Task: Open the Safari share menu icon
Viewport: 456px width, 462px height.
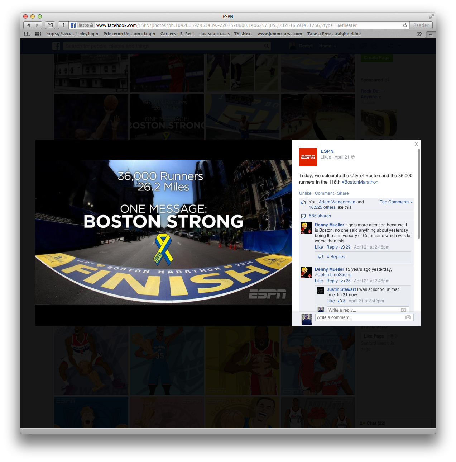Action: (51, 25)
